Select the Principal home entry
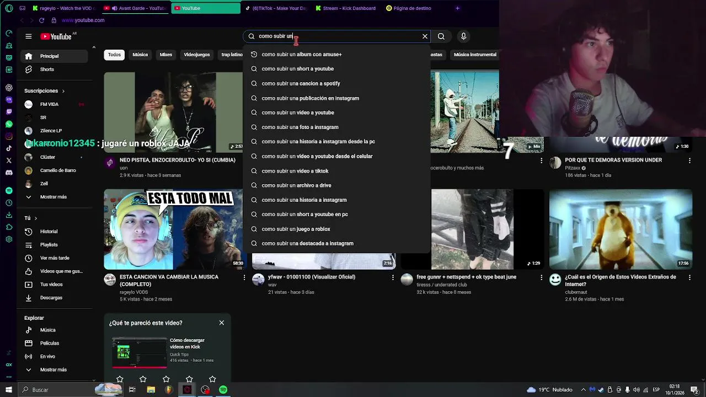The image size is (706, 397). (x=54, y=56)
